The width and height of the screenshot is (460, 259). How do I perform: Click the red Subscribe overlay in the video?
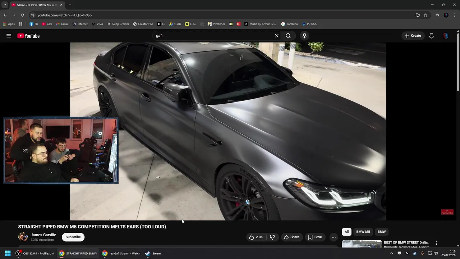[447, 212]
